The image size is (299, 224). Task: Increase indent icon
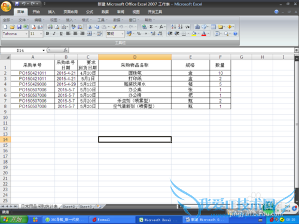[x=177, y=33]
